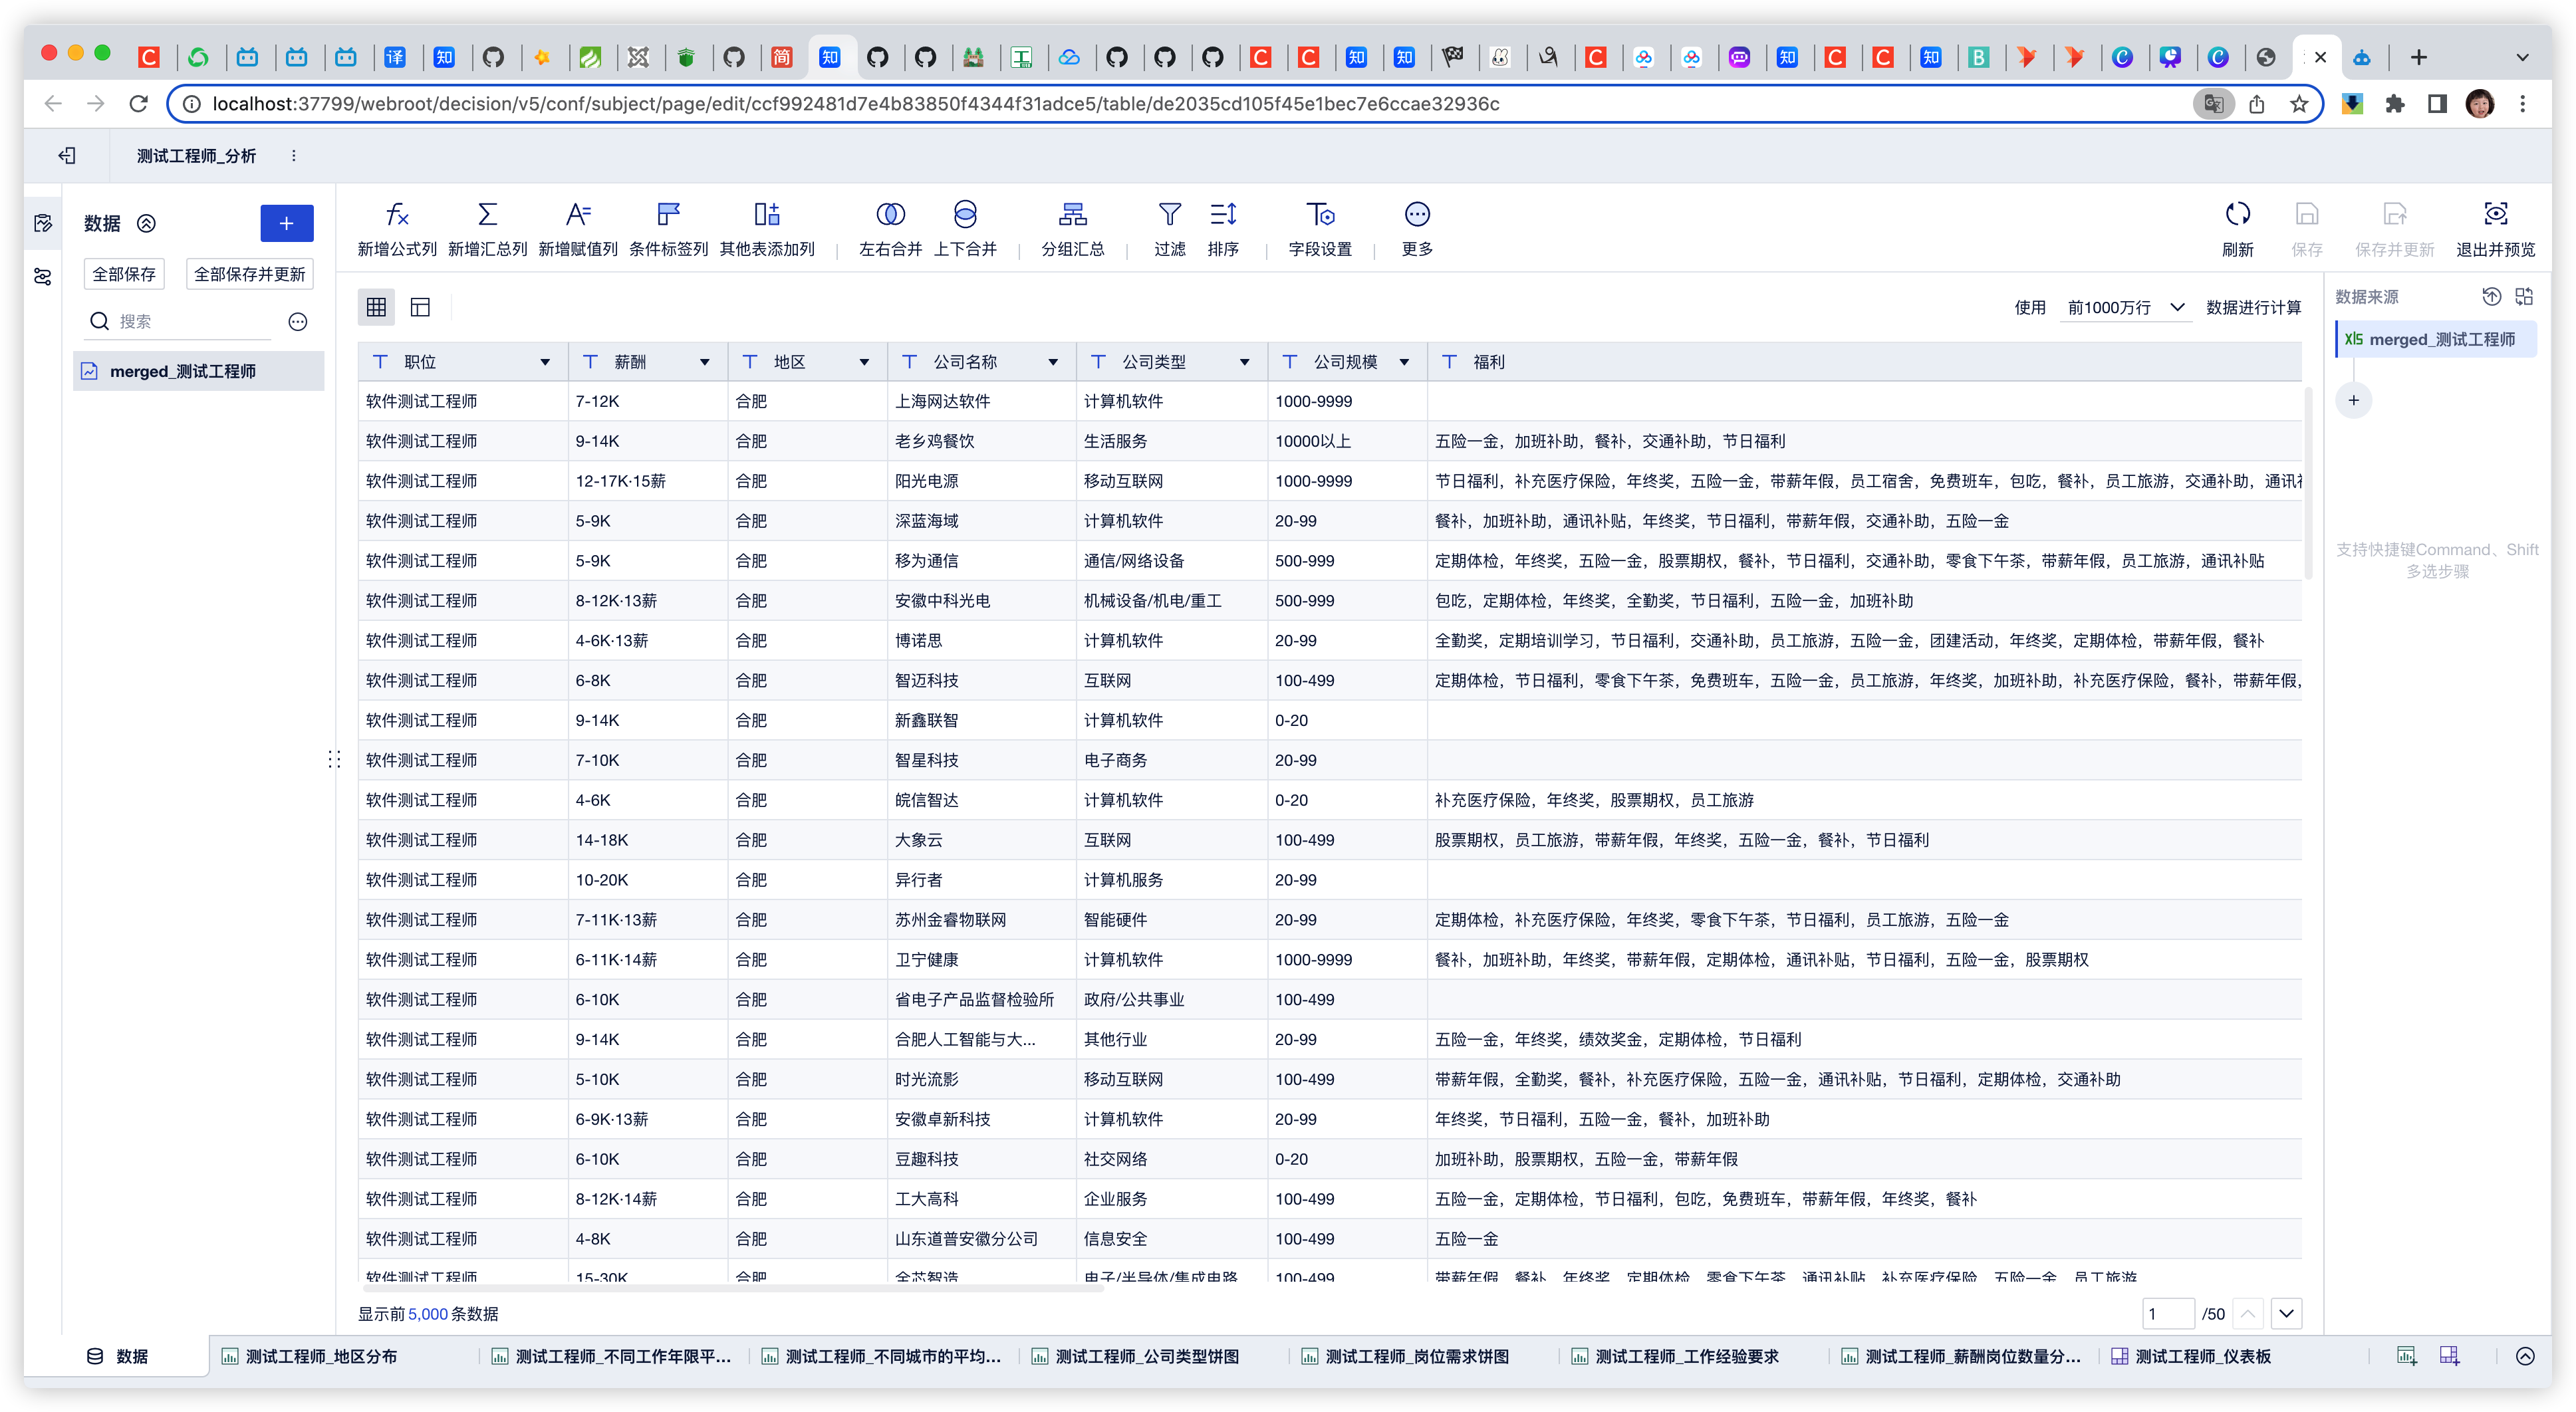Collapse the 数据 panel with arrow toggle
The image size is (2576, 1412).
point(146,223)
